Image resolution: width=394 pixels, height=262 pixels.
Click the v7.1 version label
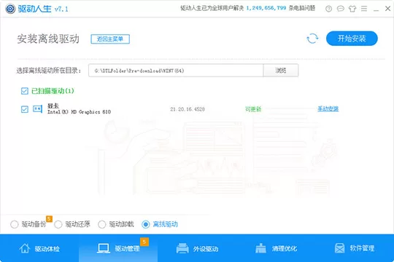61,9
